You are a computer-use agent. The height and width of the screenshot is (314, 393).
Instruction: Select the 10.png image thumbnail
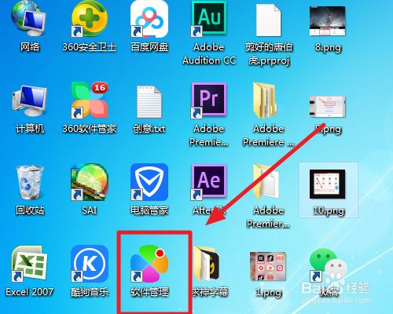[329, 184]
